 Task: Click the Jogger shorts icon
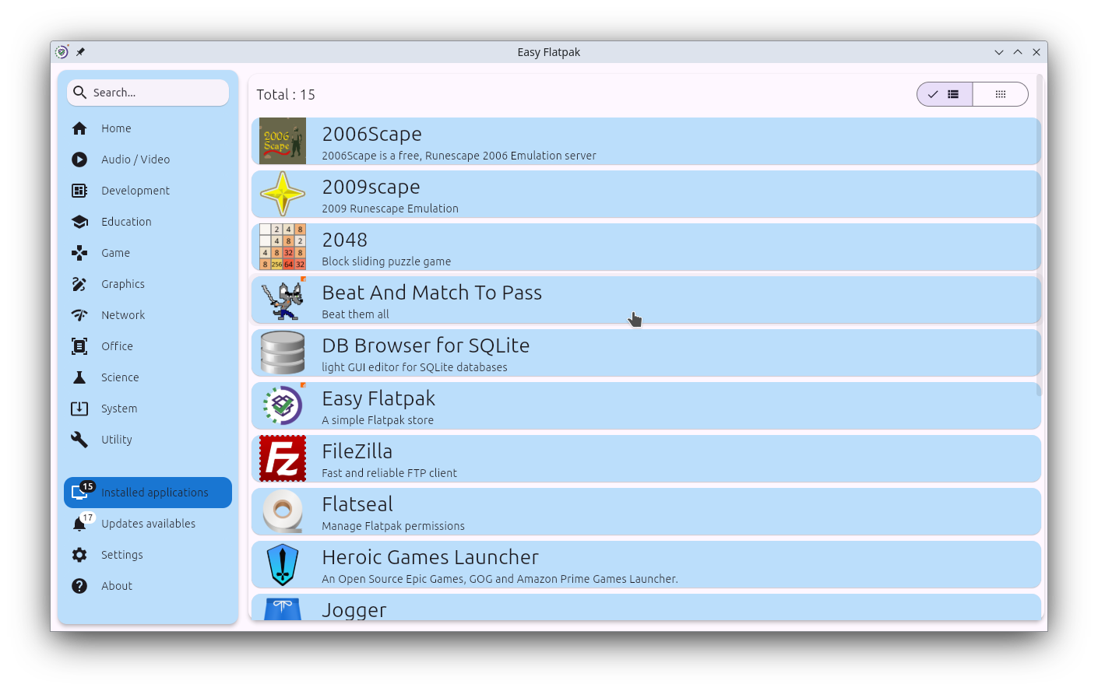pyautogui.click(x=283, y=609)
